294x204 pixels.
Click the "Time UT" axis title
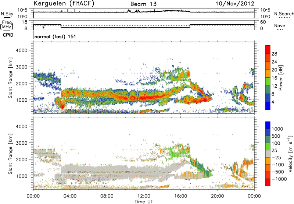144,202
